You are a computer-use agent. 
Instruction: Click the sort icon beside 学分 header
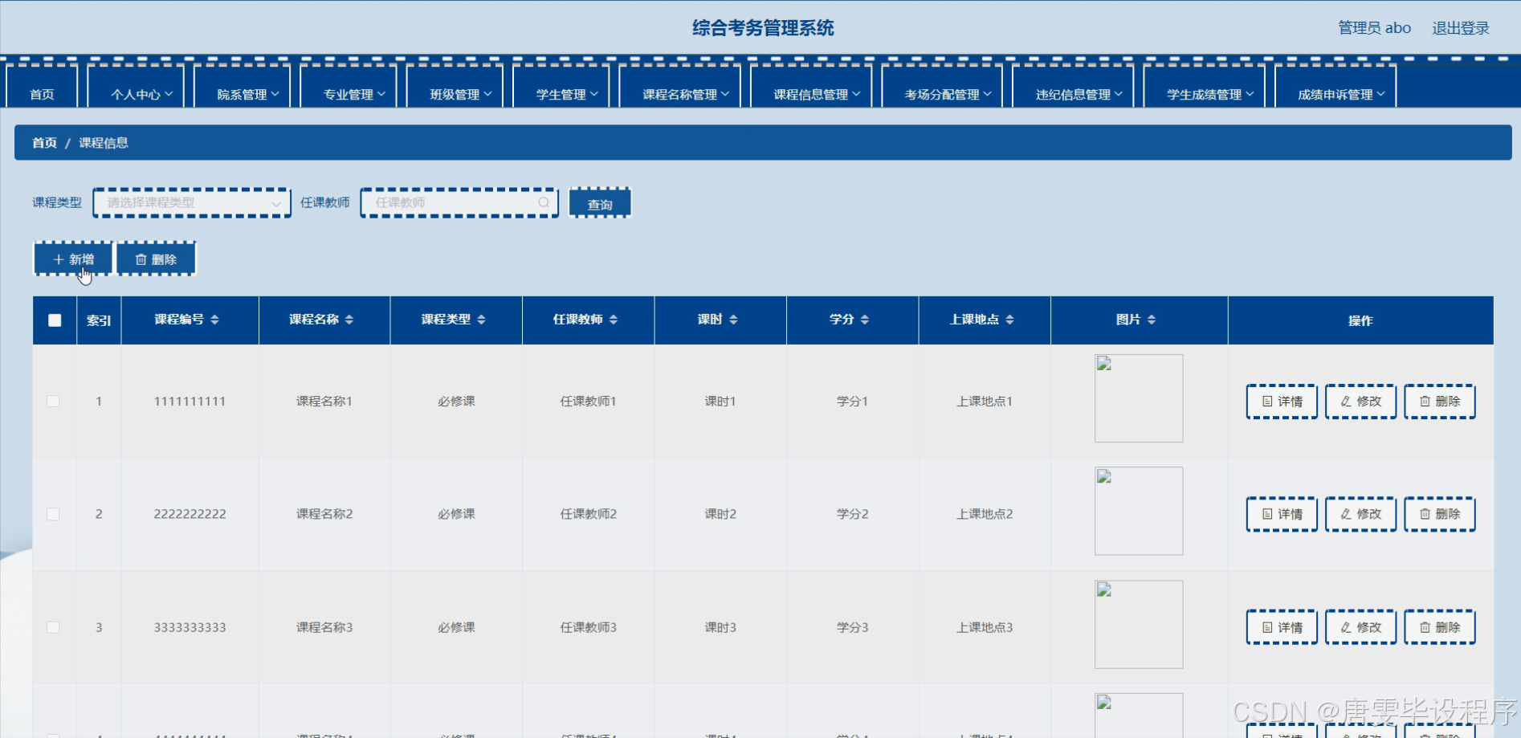pyautogui.click(x=865, y=320)
